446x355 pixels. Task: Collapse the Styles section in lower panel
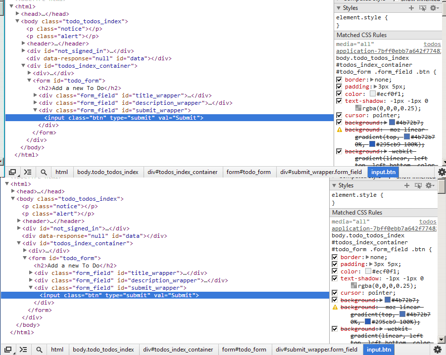(x=334, y=185)
